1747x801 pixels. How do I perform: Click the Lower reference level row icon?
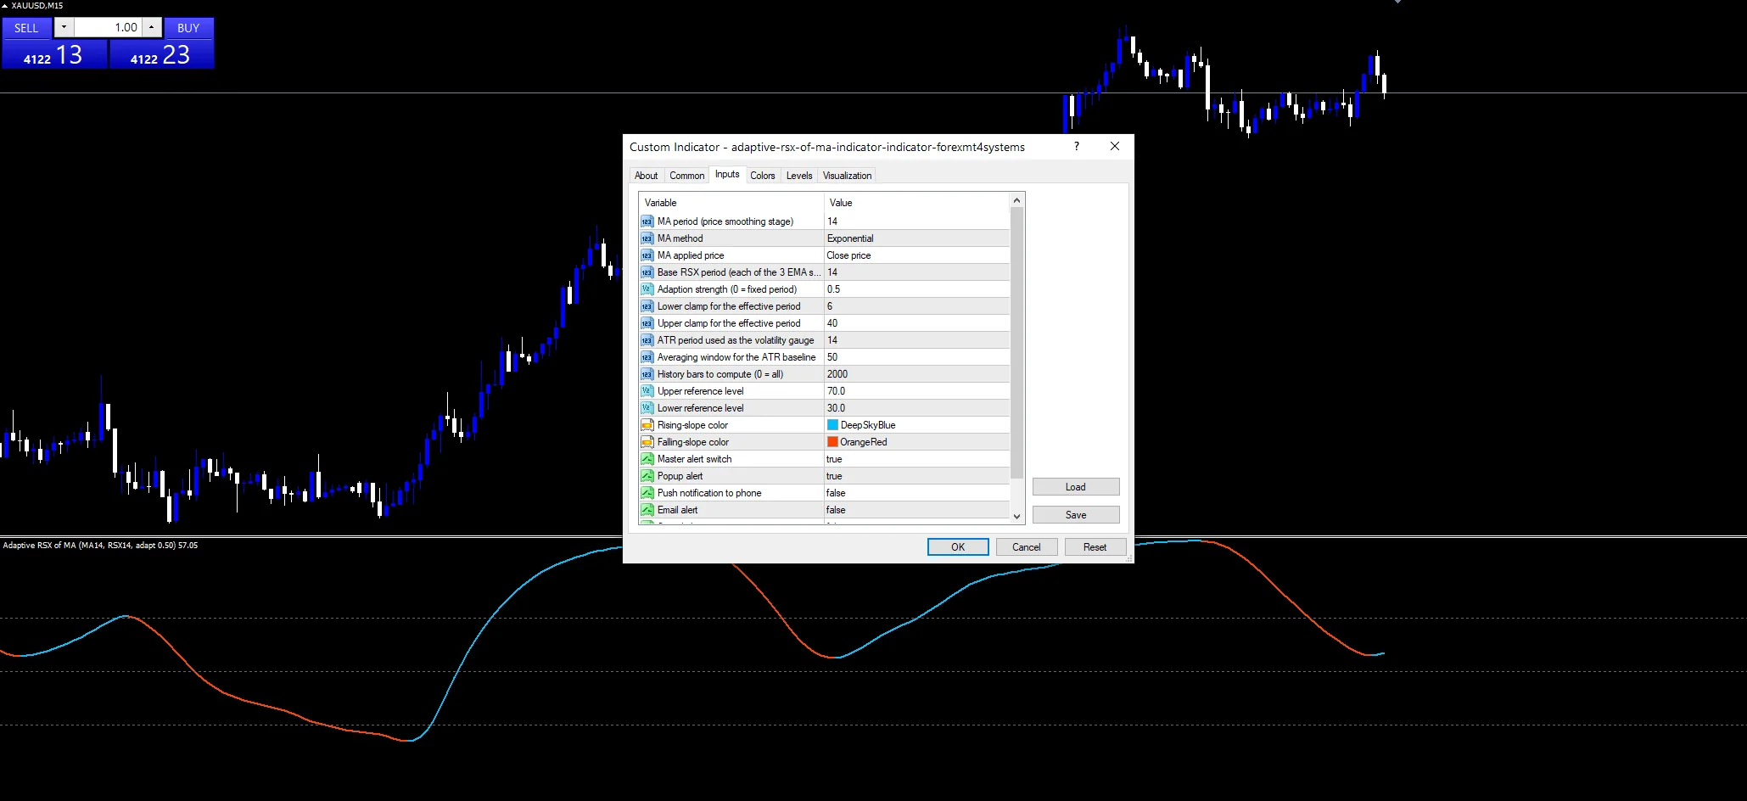(647, 408)
